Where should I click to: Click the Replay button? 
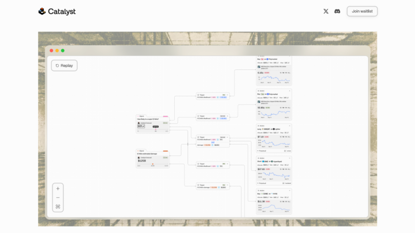(64, 65)
